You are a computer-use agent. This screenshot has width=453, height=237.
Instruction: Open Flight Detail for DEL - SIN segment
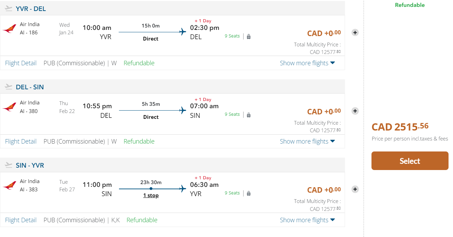[21, 142]
